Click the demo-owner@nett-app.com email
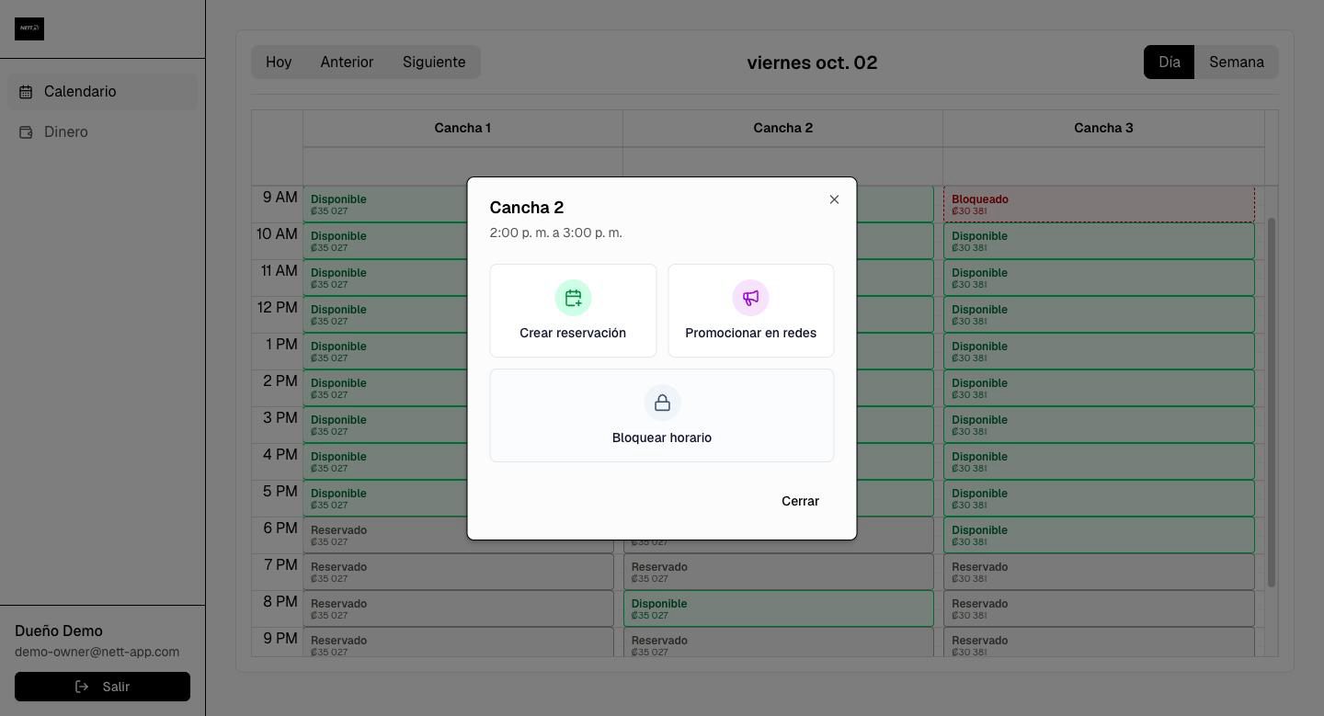Viewport: 1324px width, 716px height. click(x=97, y=652)
